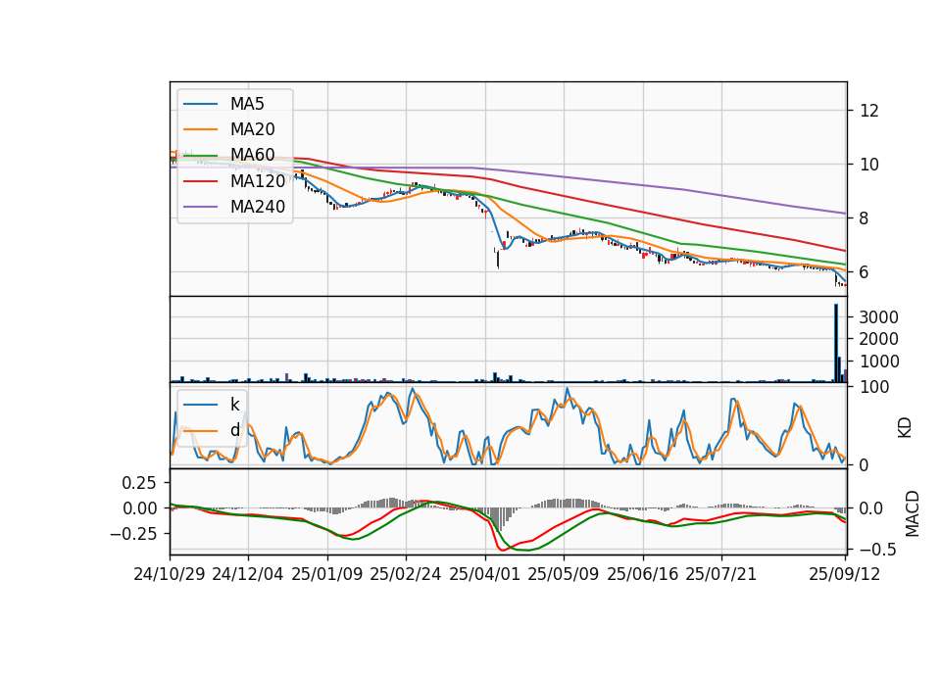Click the MA5 legend label
Viewport: 941px width, 676px height.
pyautogui.click(x=247, y=104)
